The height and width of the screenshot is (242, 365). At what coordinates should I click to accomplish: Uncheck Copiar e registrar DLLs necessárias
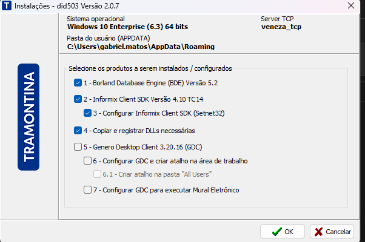point(78,130)
